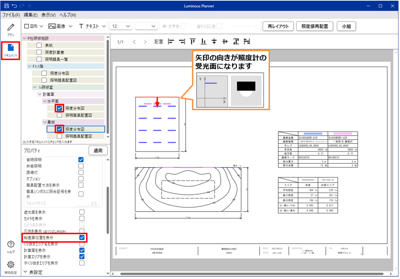
Task: Enable the 非常照明 checkbox
Action: click(81, 166)
